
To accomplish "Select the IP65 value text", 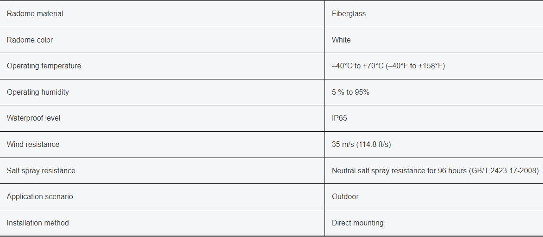I will (x=339, y=118).
